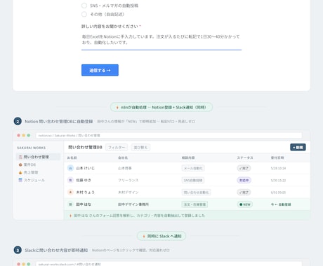Click the 同時に Slack へ通知 badge
Image resolution: width=323 pixels, height=266 pixels.
pyautogui.click(x=161, y=236)
